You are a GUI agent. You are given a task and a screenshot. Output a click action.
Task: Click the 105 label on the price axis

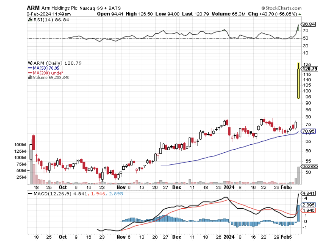[x=307, y=85]
